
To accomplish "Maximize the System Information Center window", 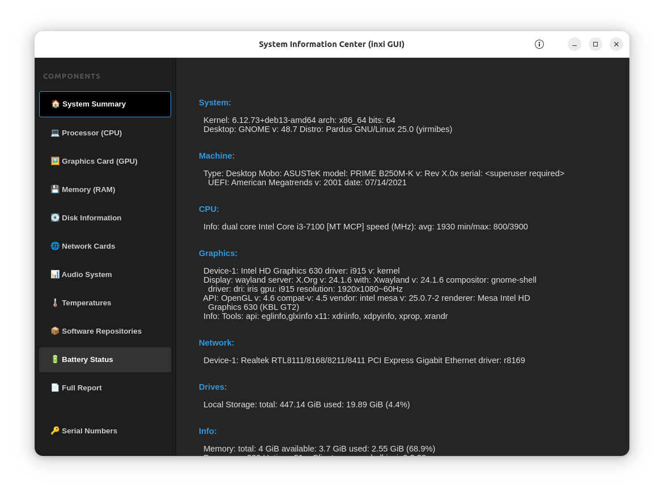I will (595, 44).
